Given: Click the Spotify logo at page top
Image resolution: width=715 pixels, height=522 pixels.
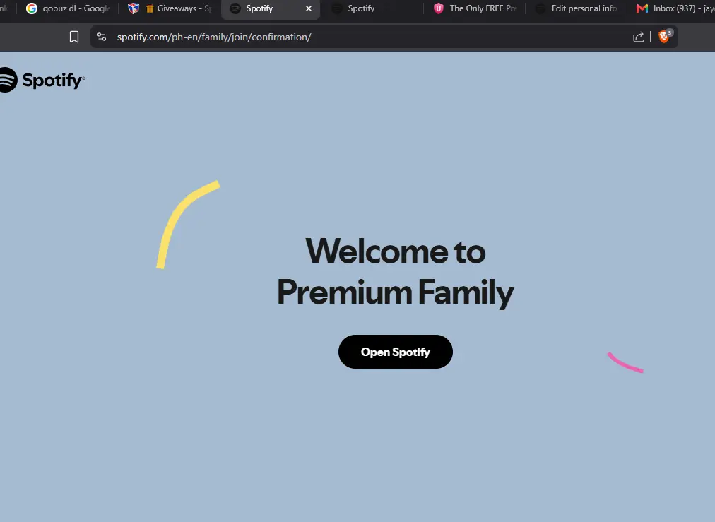Looking at the screenshot, I should [x=42, y=80].
